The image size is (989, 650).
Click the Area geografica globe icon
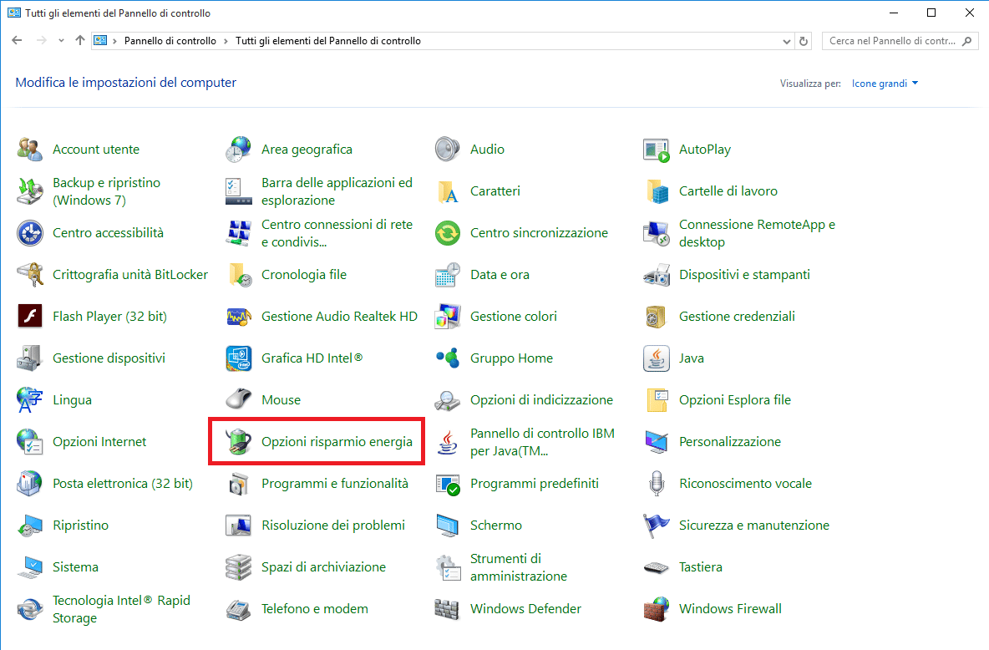coord(238,150)
